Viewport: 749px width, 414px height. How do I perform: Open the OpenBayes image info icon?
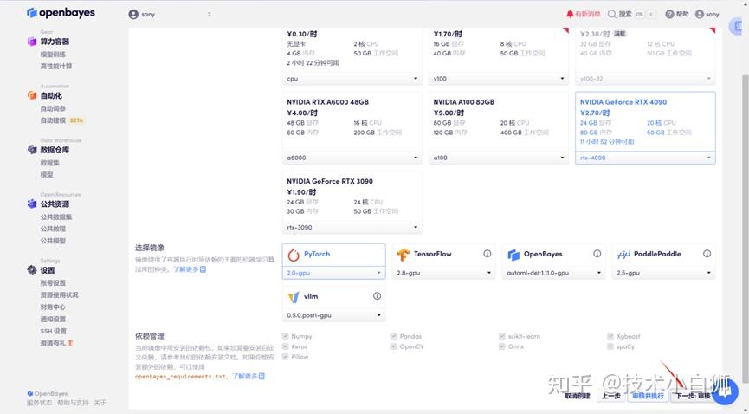pyautogui.click(x=597, y=254)
